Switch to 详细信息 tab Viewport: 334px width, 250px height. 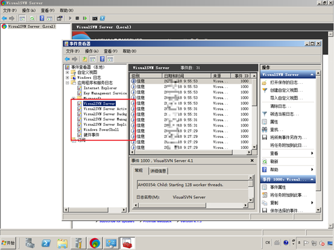[158, 171]
